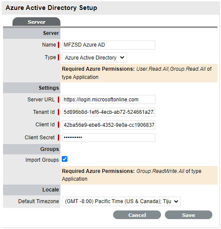Image resolution: width=221 pixels, height=229 pixels.
Task: Click the Default Timezone chevron arrow
Action: (x=176, y=201)
